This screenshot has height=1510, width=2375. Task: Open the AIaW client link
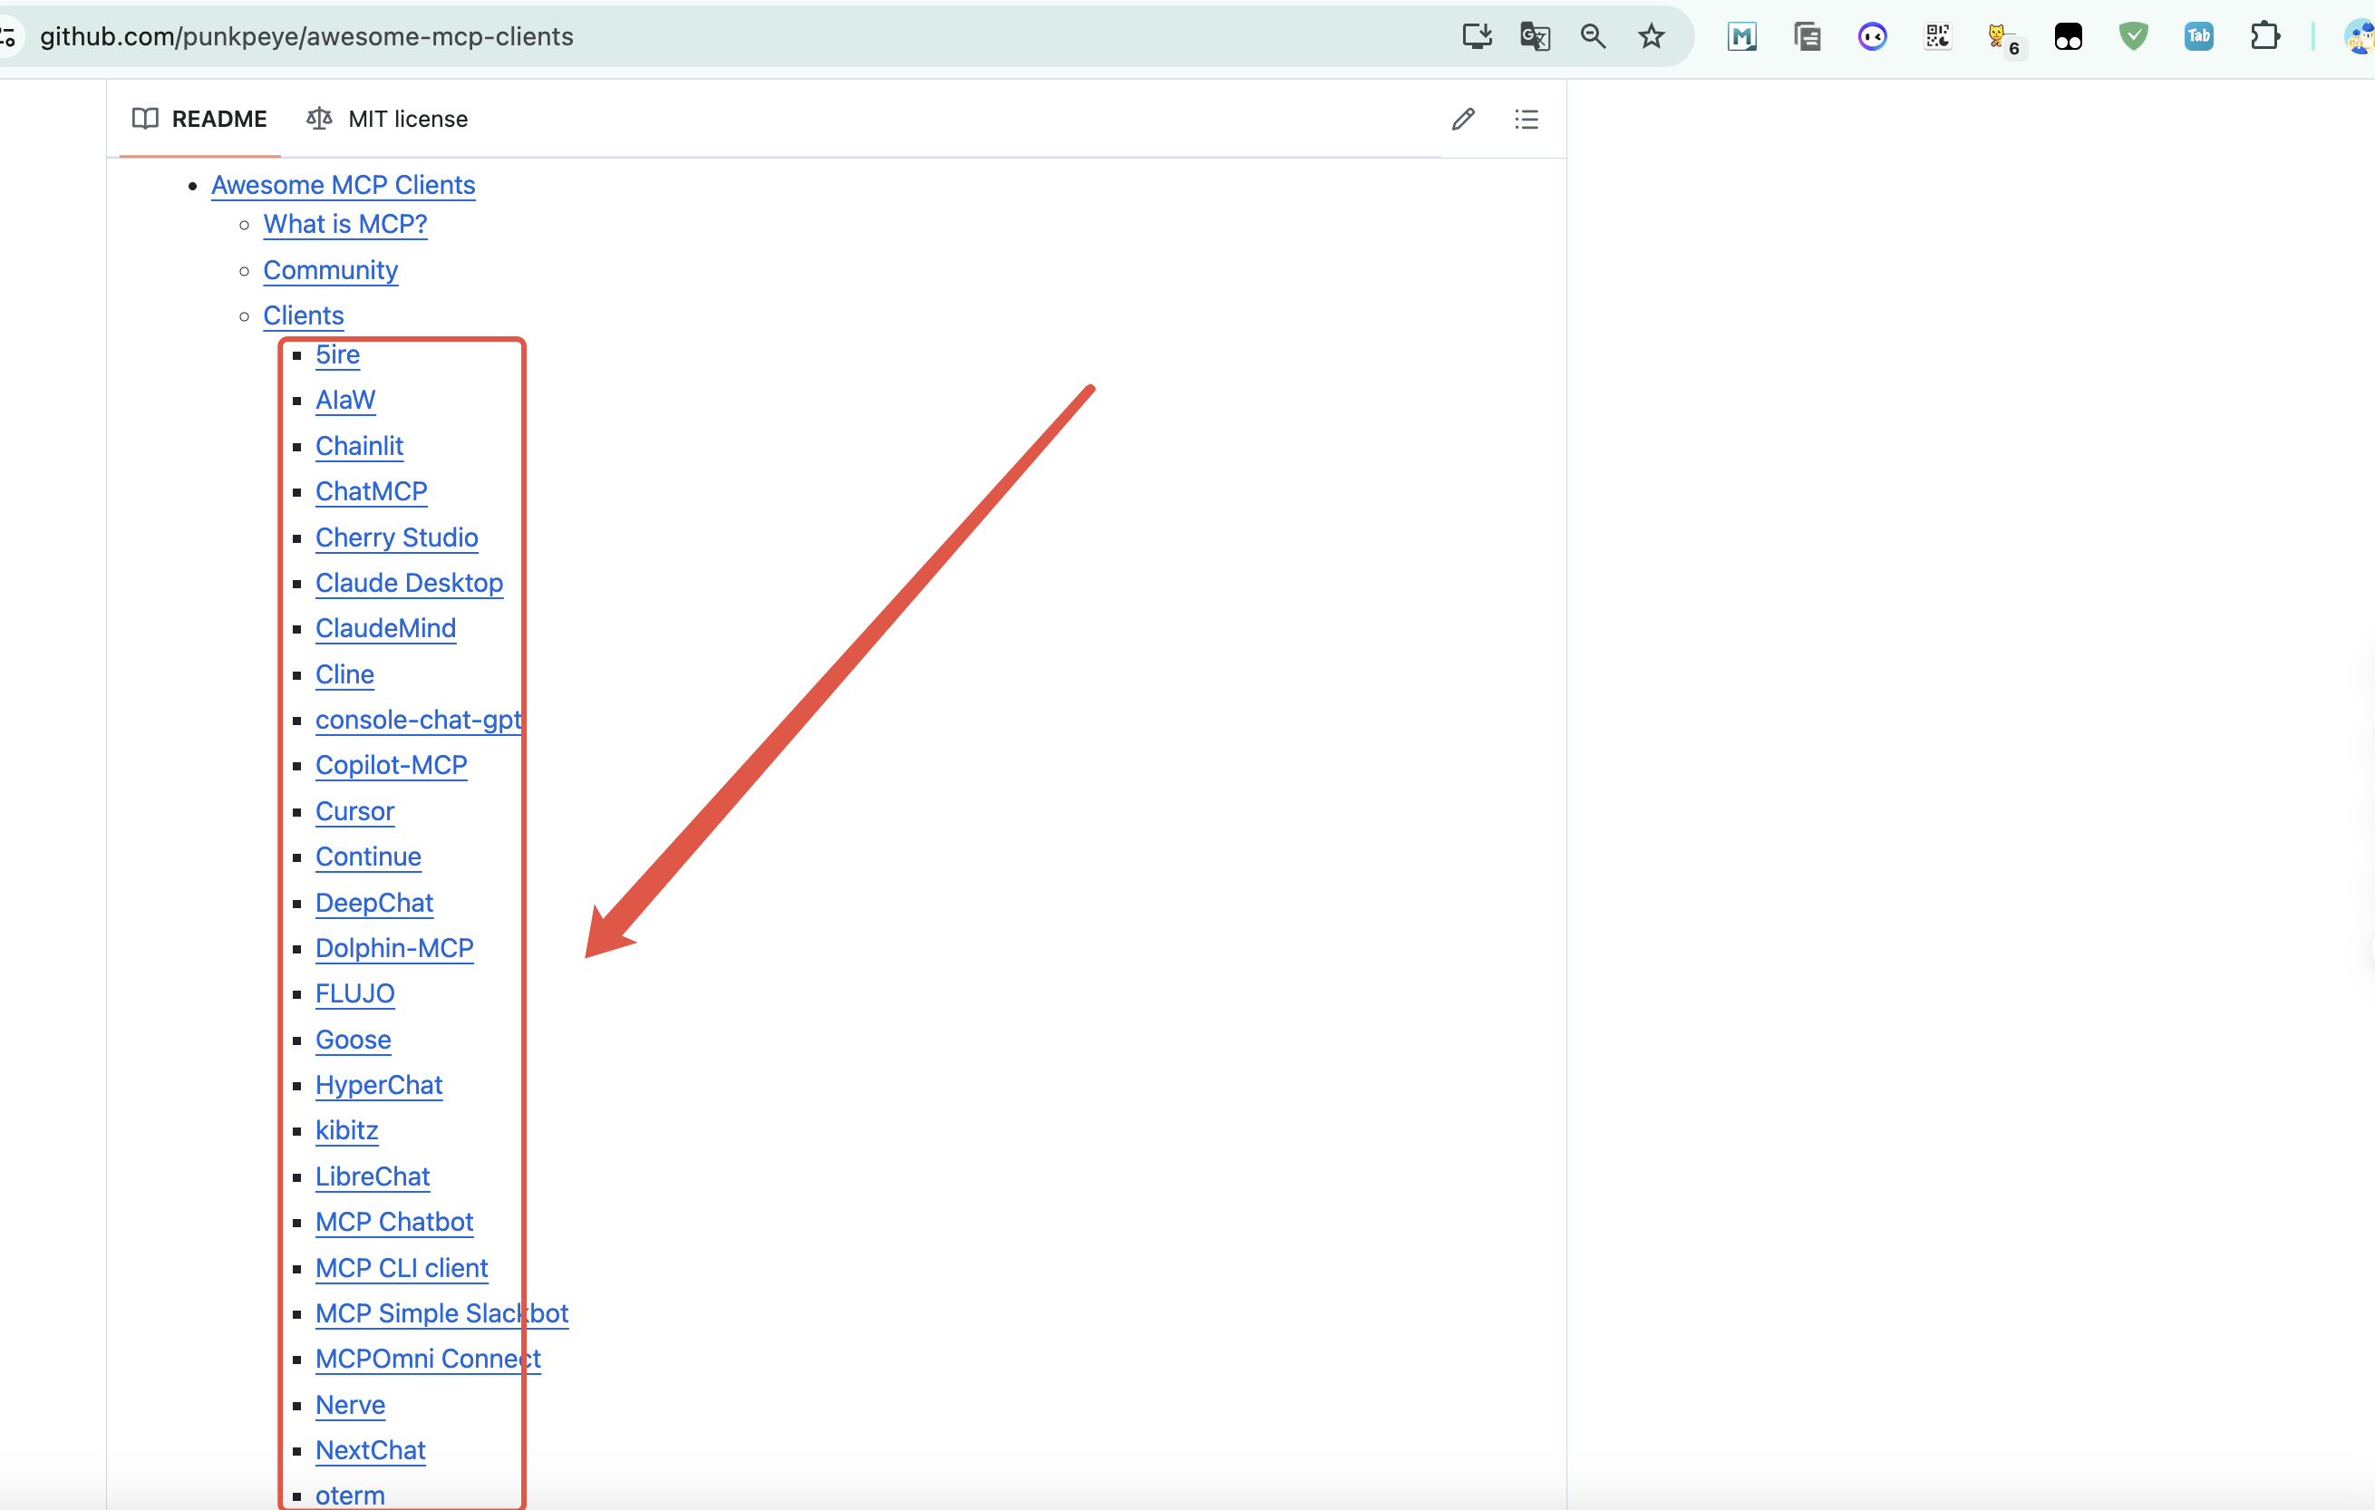[x=345, y=401]
